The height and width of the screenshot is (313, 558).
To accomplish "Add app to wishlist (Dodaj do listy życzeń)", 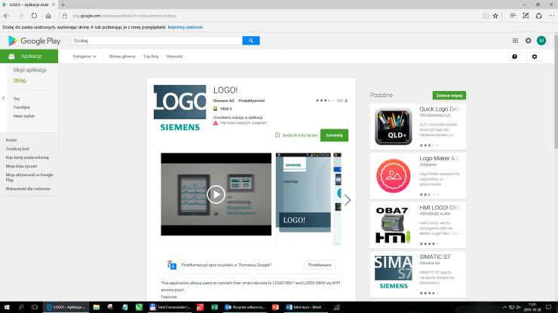I will pyautogui.click(x=297, y=135).
